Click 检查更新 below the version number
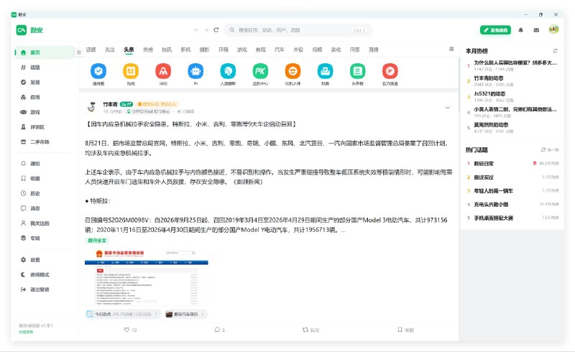 click(26, 332)
